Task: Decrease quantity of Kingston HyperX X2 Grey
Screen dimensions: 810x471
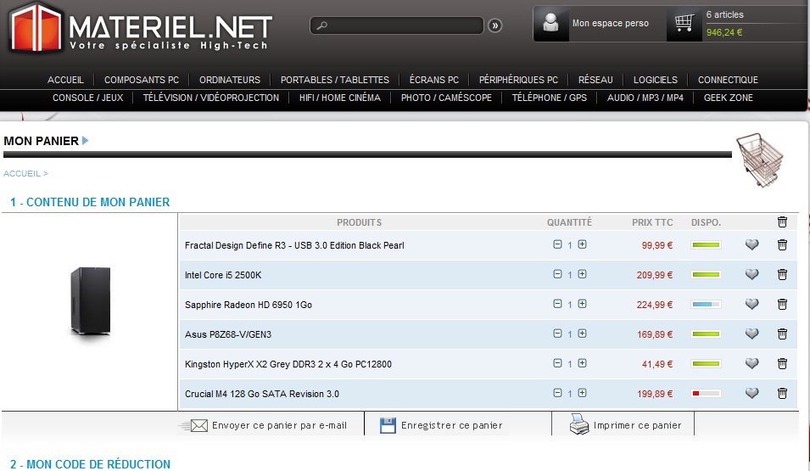Action: click(557, 363)
